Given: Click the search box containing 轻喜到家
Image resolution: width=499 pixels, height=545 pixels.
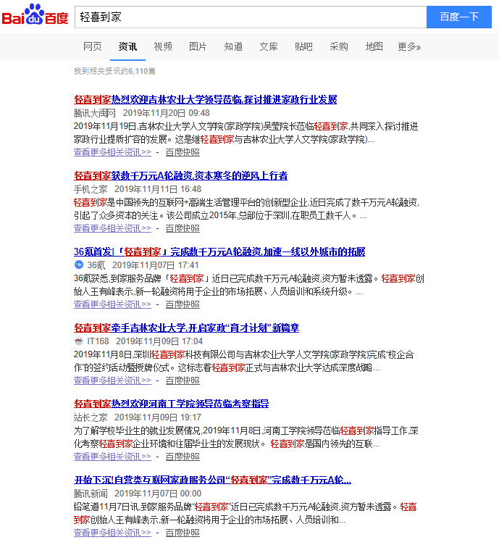Looking at the screenshot, I should point(251,17).
